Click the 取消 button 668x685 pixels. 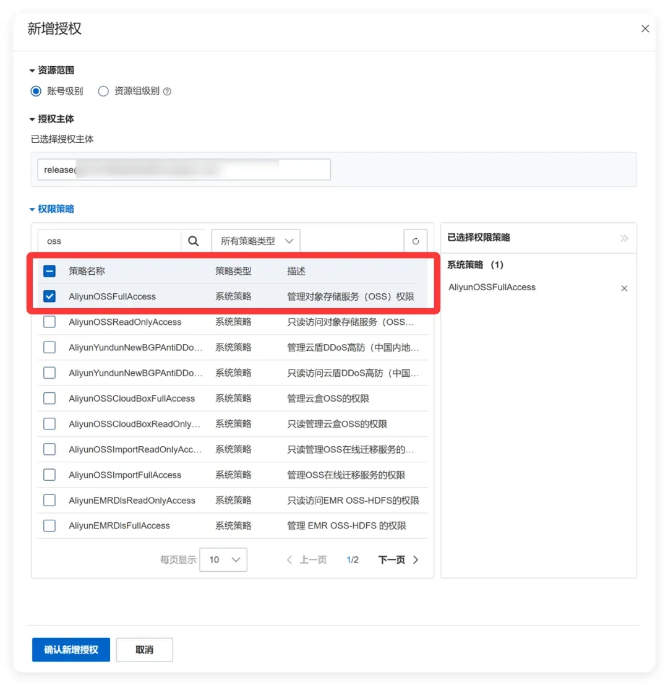pos(145,650)
